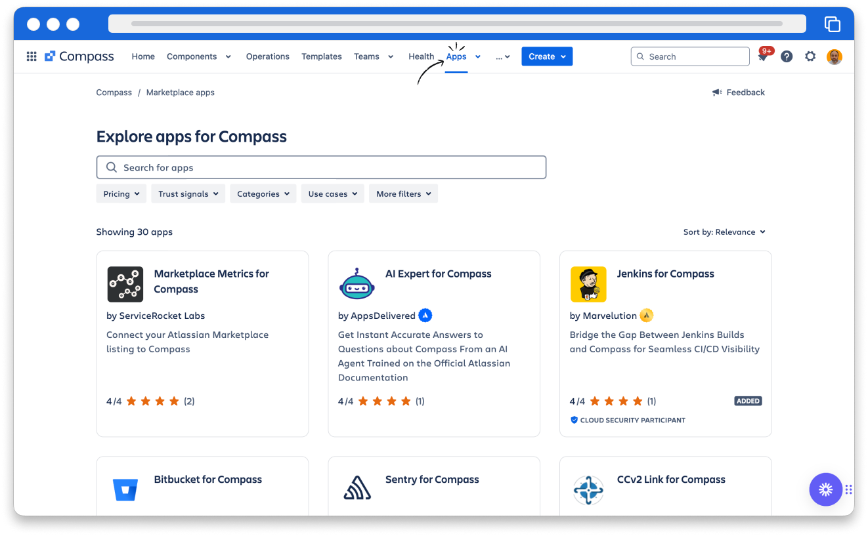Open the More filters dropdown

(x=403, y=194)
